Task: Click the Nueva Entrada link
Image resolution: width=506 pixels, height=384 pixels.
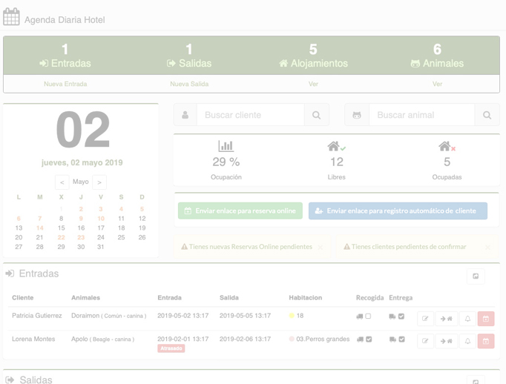Action: pos(65,84)
